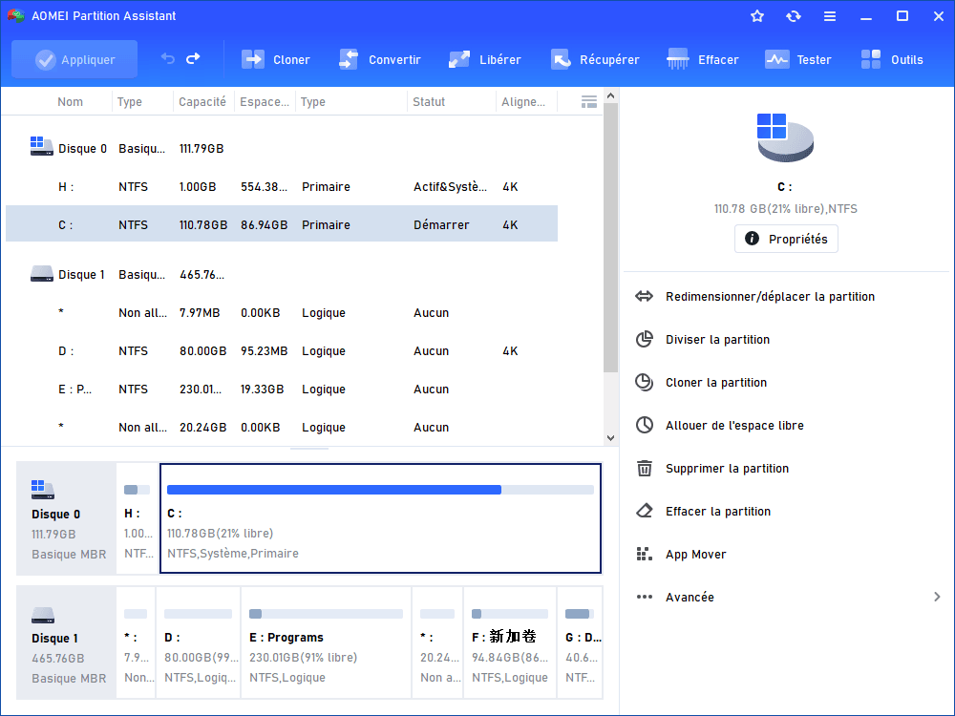Undo the last pending operation
The width and height of the screenshot is (955, 716).
pos(167,58)
